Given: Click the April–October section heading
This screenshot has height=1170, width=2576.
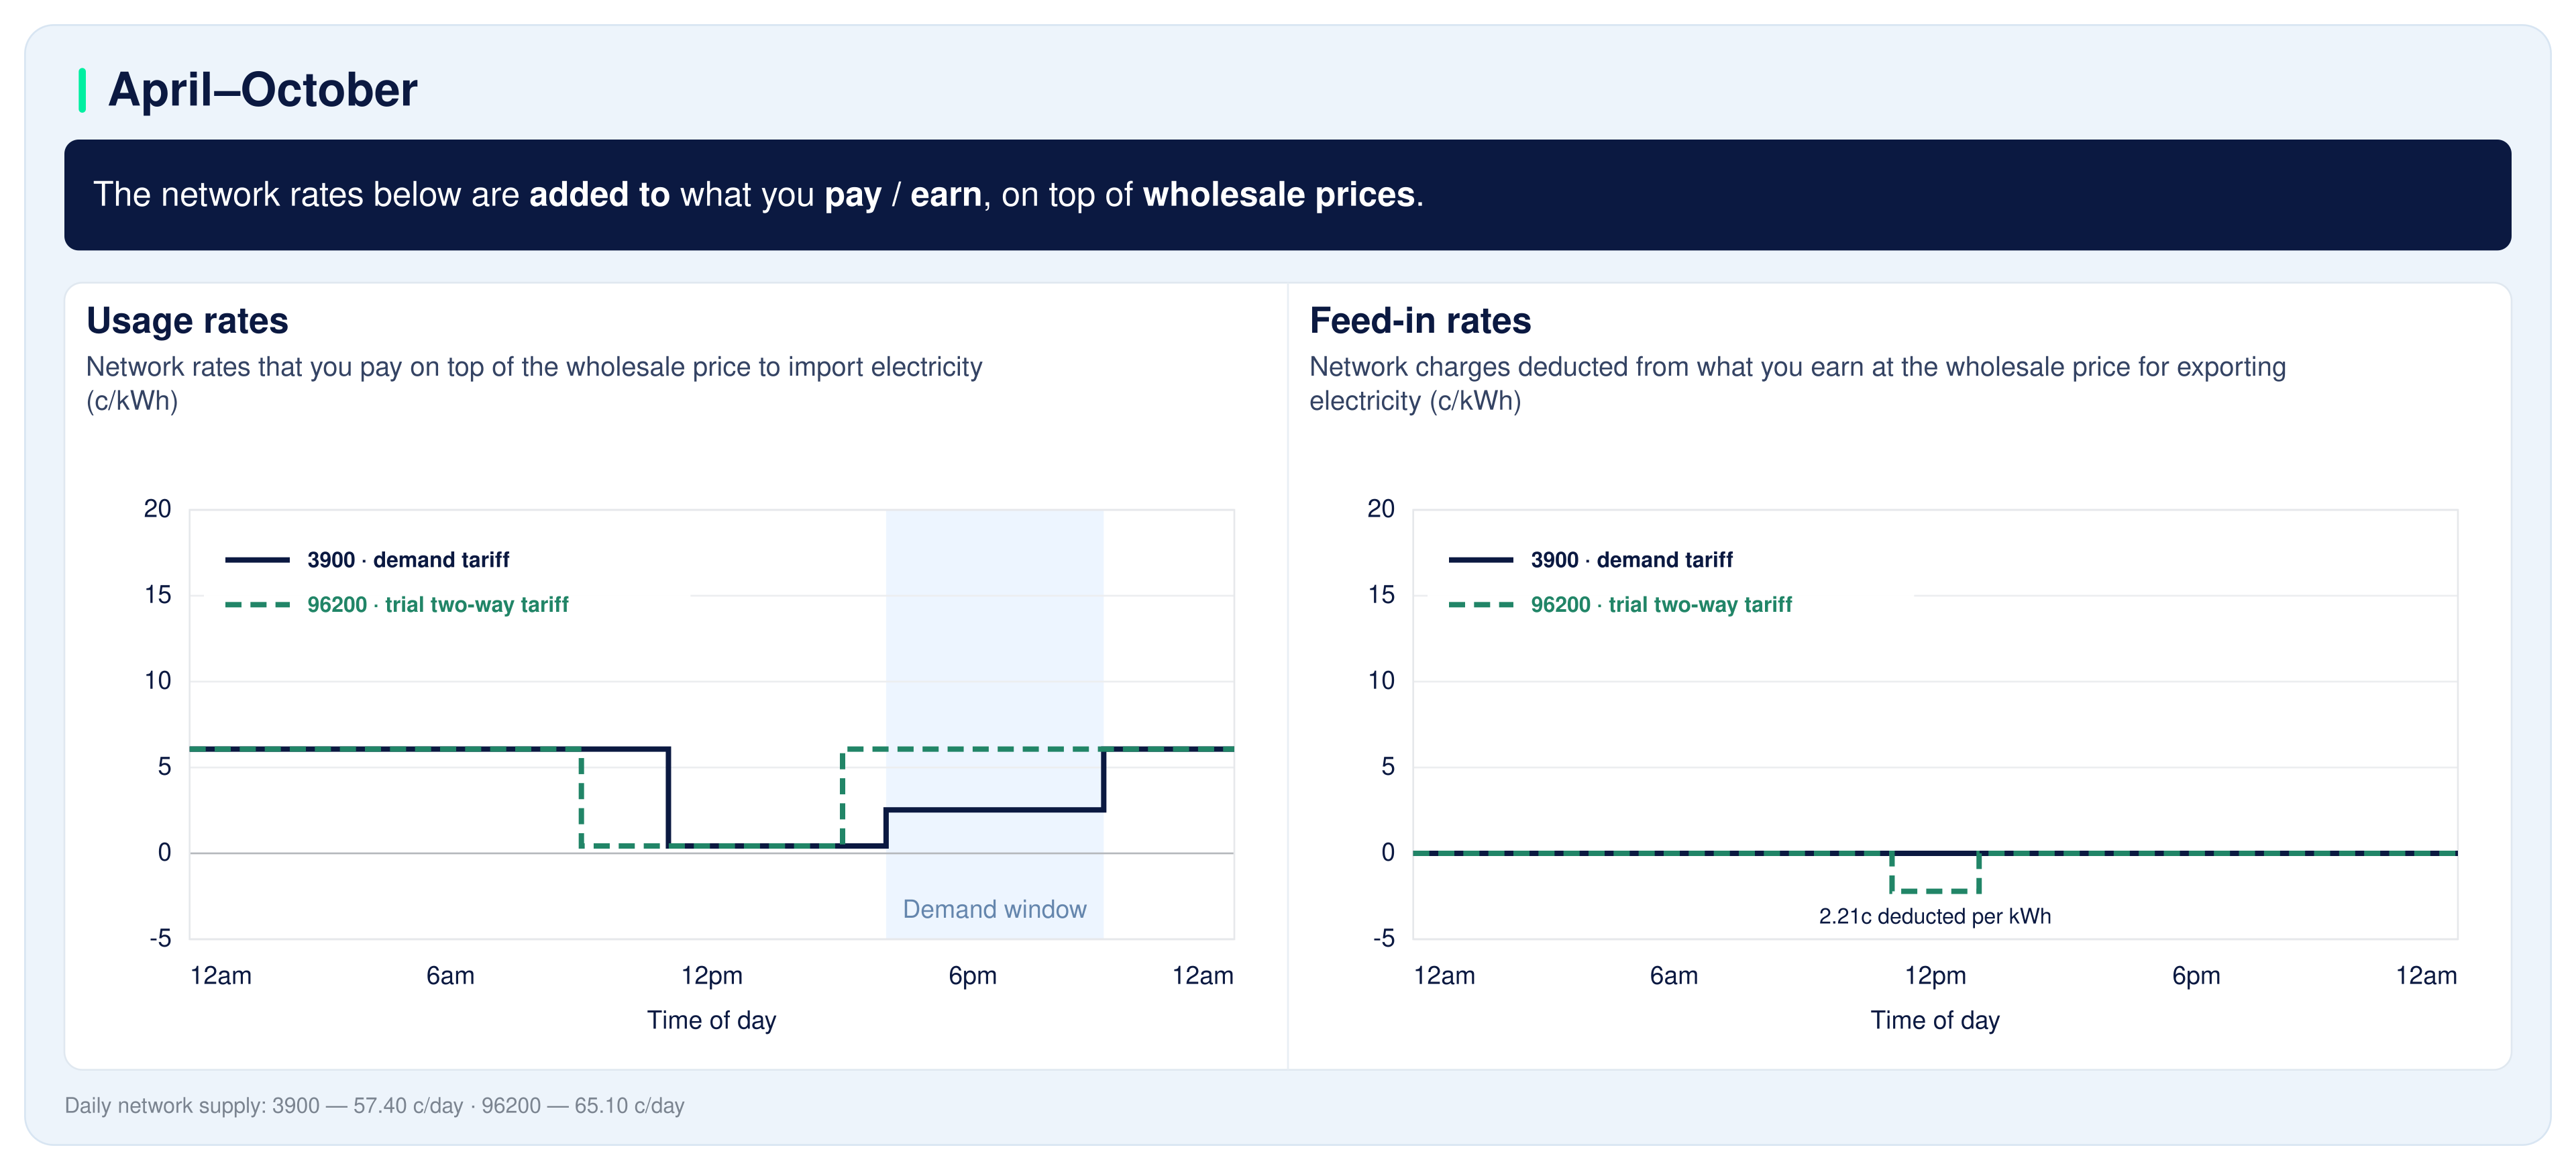Looking at the screenshot, I should click(x=262, y=90).
